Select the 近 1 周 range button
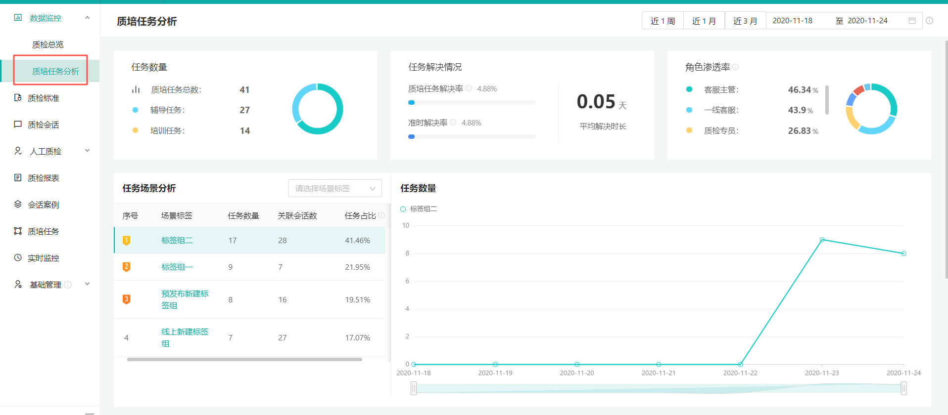 click(663, 21)
